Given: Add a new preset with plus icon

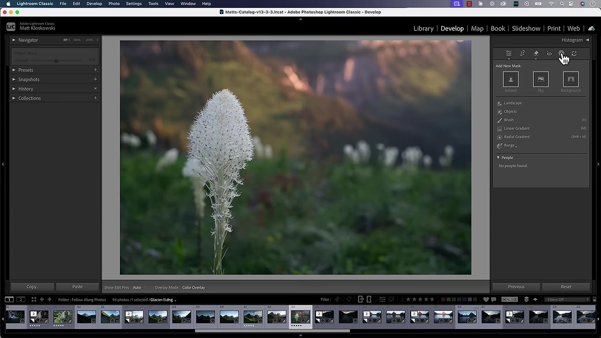Looking at the screenshot, I should tap(95, 70).
